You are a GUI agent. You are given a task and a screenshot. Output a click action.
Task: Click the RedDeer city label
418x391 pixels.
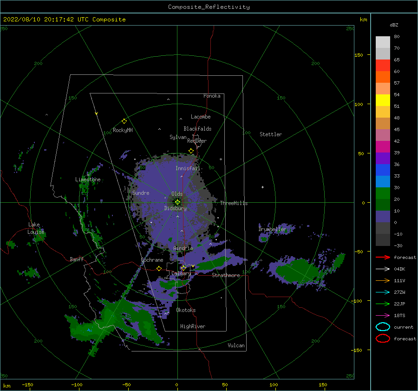pyautogui.click(x=197, y=141)
